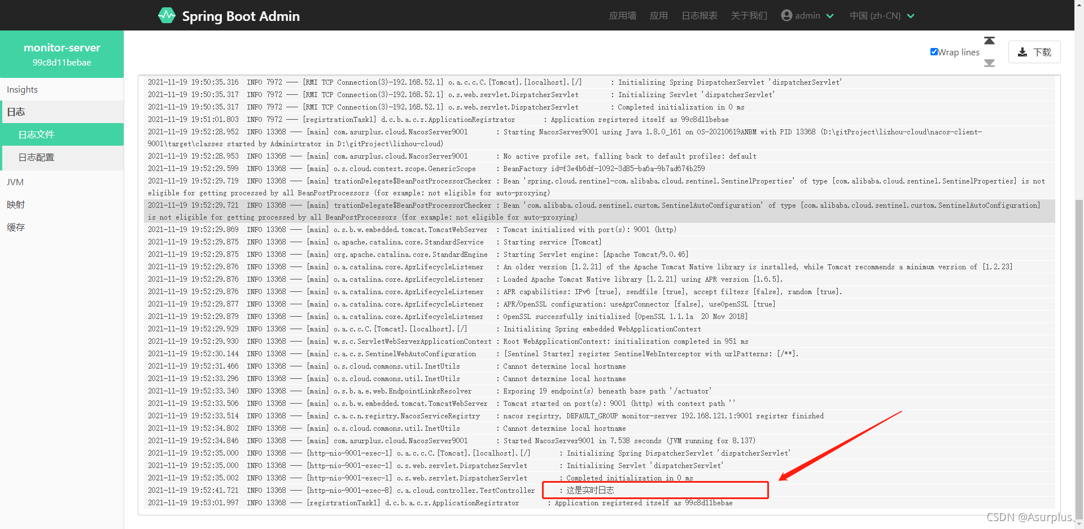Click log line 'Completed initialization in 0 ms' at 19:50:35.317
The width and height of the screenshot is (1084, 529).
coord(599,107)
